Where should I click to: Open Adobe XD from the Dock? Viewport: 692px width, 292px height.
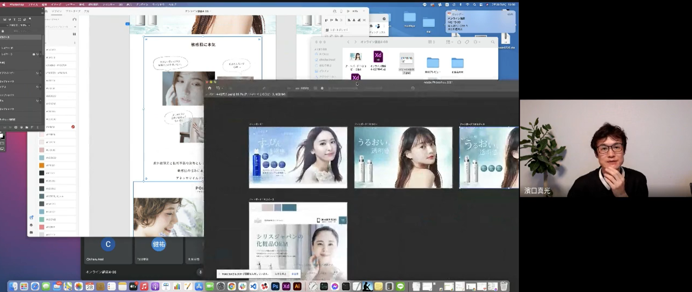[286, 286]
